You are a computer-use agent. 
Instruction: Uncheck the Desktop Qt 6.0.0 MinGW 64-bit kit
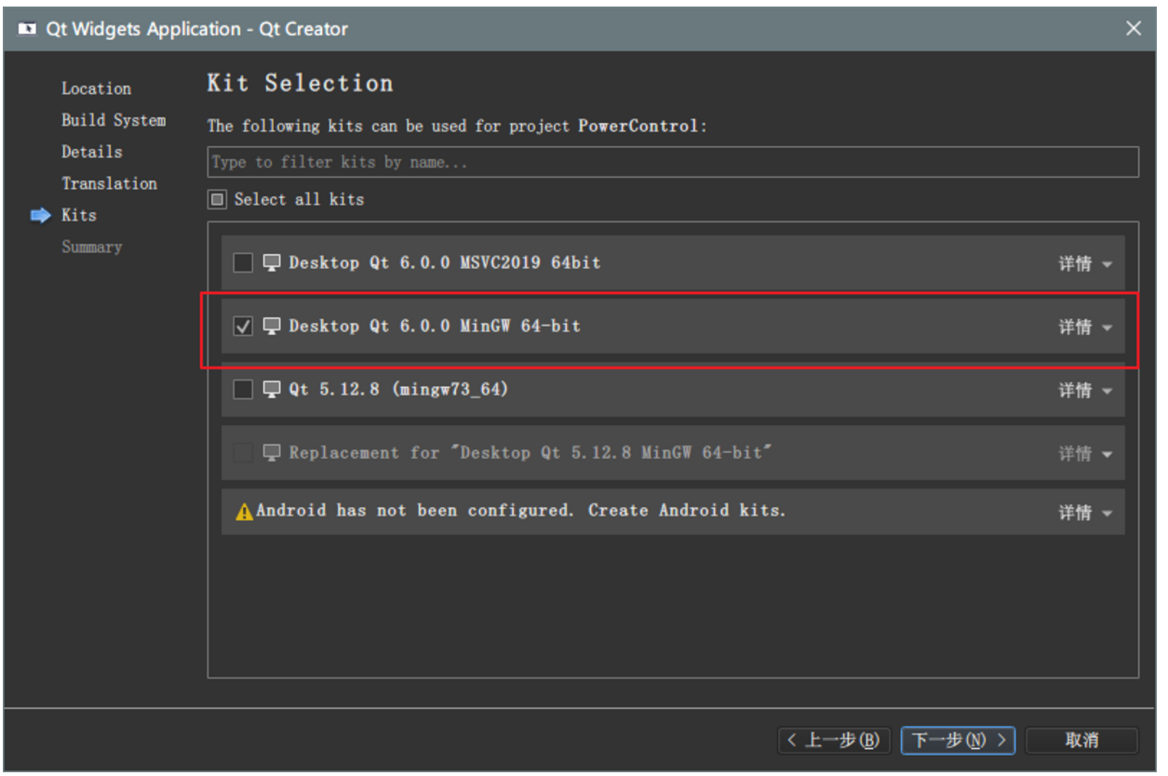click(x=243, y=326)
